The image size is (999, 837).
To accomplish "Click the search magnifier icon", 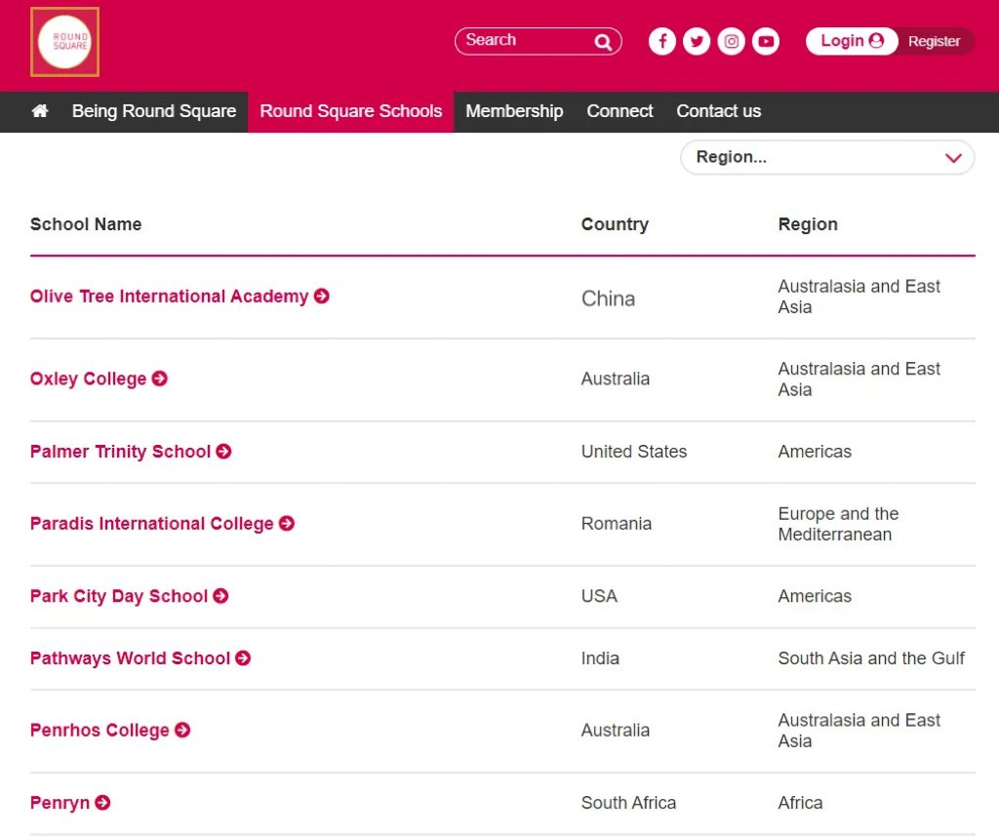I will [x=603, y=42].
